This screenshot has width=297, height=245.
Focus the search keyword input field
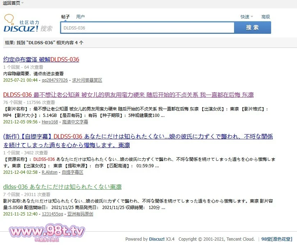[147, 28]
